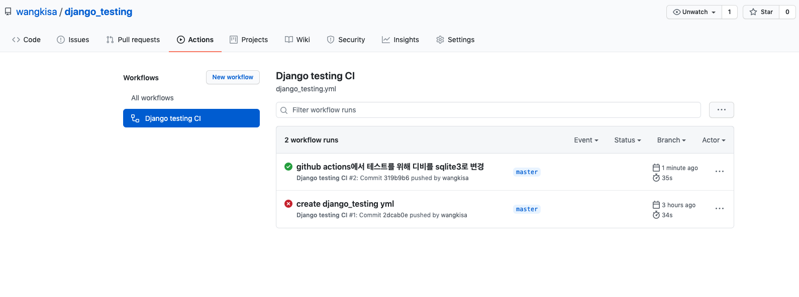Open the wangkisa owner link
The width and height of the screenshot is (799, 297).
[37, 12]
